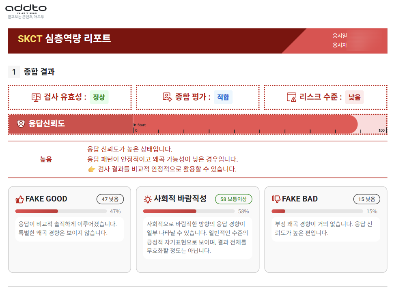Click the '종합 평가 :' label
Screen dimensions: 394x287
[193, 97]
